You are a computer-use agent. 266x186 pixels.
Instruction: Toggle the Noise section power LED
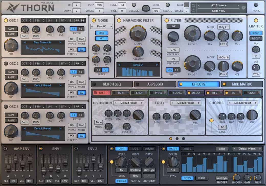(x=94, y=20)
